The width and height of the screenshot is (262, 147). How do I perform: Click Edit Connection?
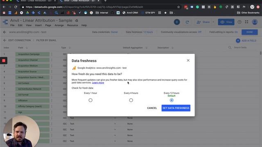[x=20, y=40]
